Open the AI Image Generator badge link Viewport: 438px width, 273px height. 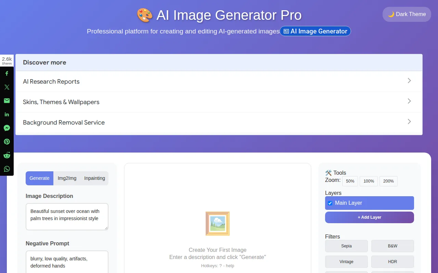315,31
